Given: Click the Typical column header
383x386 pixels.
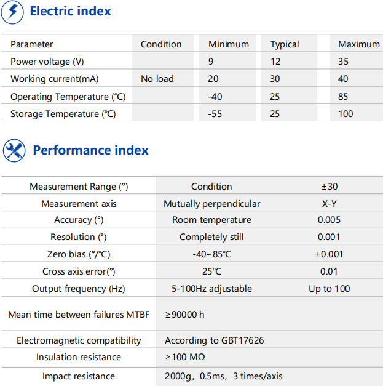Looking at the screenshot, I should click(285, 44).
